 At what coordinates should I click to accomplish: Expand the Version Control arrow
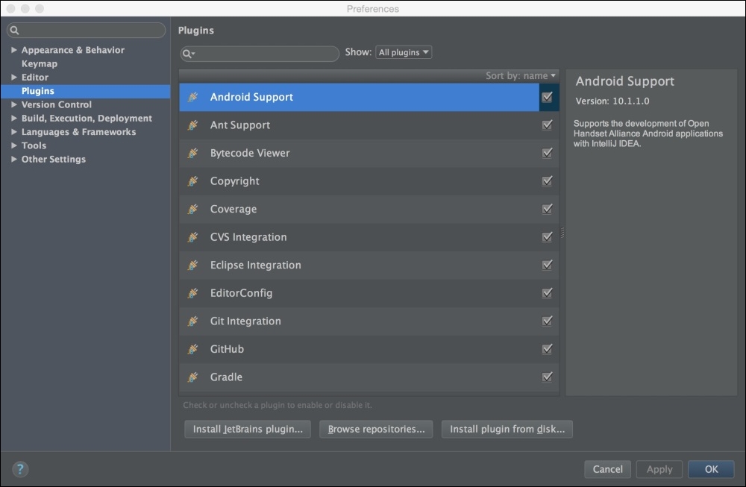(13, 104)
